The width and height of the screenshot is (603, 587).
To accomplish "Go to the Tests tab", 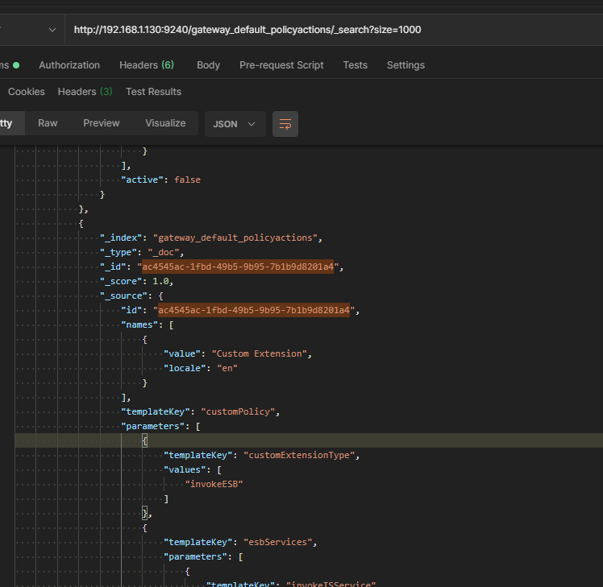I will click(355, 65).
